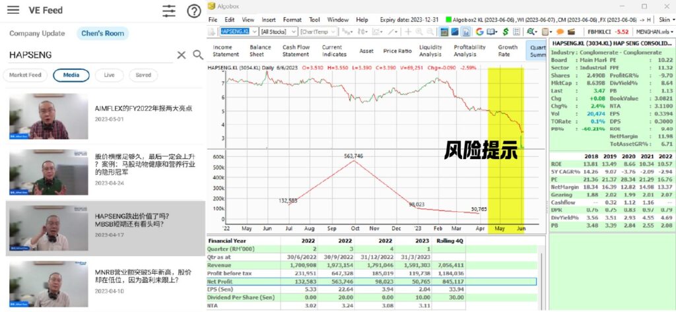Open the clipboard notes icon
Viewport: 676px width, 312px height.
coord(545,32)
